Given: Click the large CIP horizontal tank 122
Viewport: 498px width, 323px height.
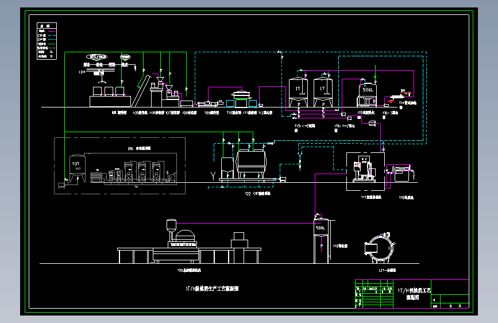Looking at the screenshot, I should click(251, 164).
